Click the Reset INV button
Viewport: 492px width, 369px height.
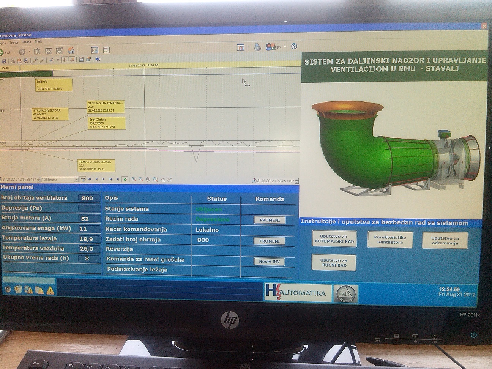(x=269, y=262)
